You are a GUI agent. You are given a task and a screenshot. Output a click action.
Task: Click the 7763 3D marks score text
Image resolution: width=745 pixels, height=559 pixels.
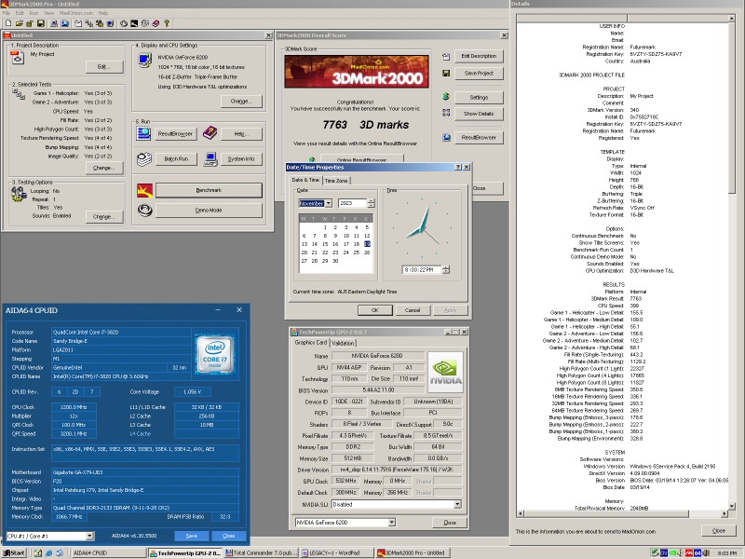(365, 125)
